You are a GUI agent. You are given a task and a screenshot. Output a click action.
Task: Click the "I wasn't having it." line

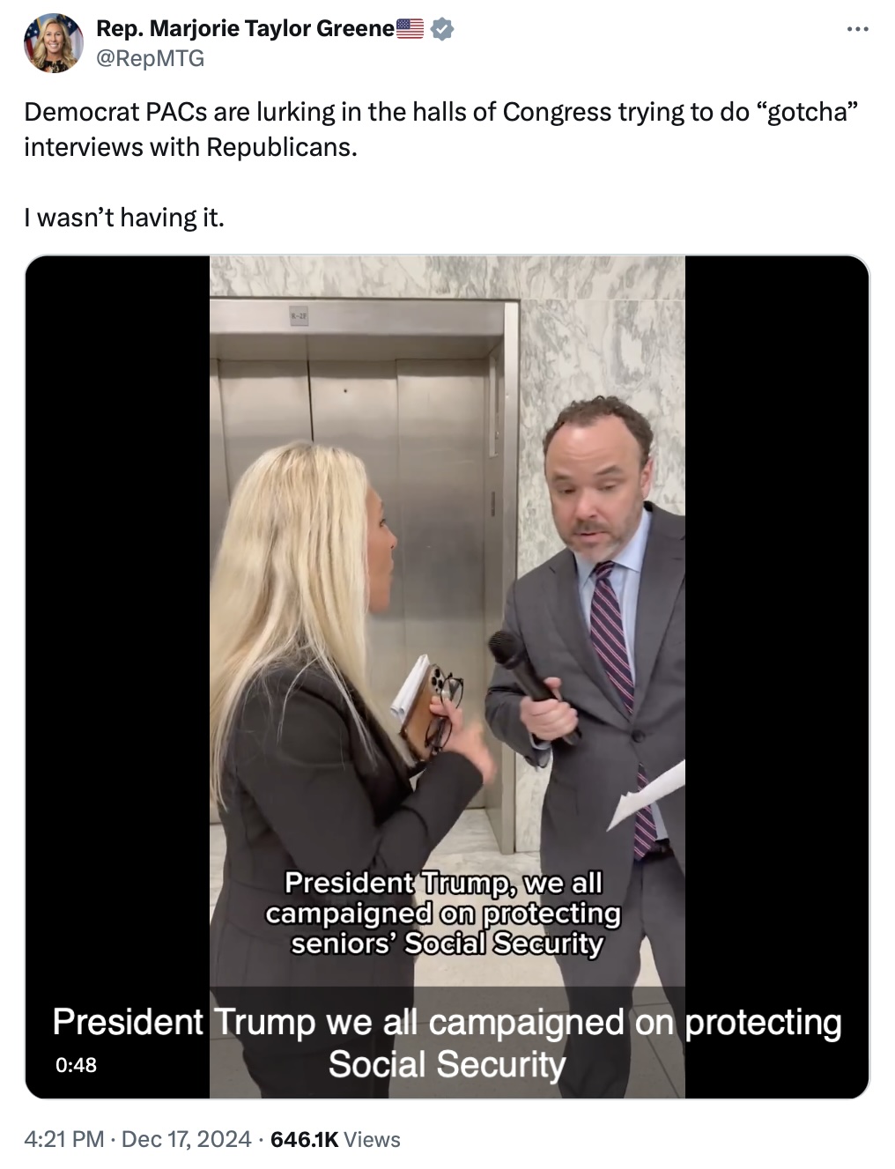tap(124, 217)
